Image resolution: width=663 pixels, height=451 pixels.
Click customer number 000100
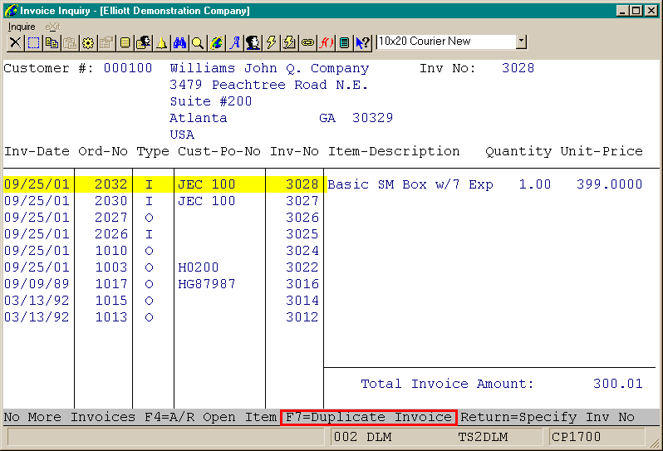(x=128, y=68)
